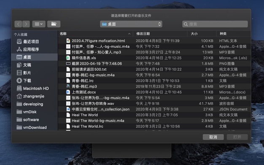The height and width of the screenshot is (165, 264).
Task: Click date 2020年4月8日 下午11:39
Action: (158, 41)
